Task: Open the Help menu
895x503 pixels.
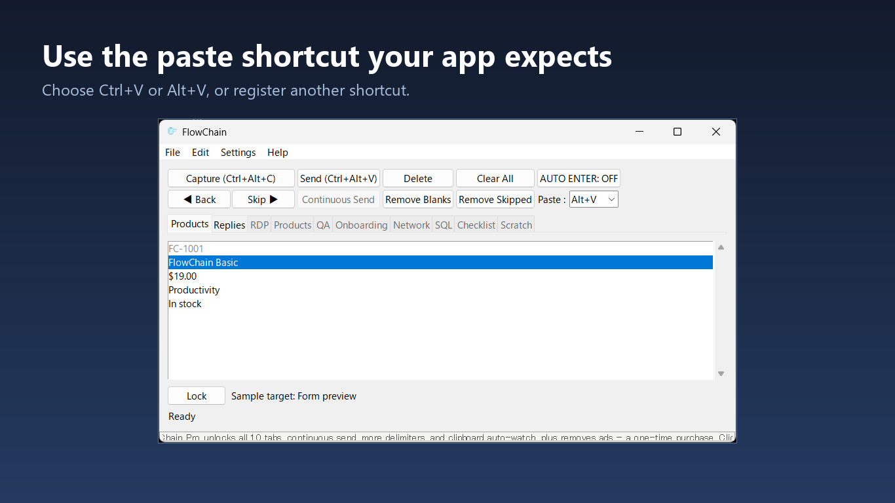Action: (x=278, y=153)
